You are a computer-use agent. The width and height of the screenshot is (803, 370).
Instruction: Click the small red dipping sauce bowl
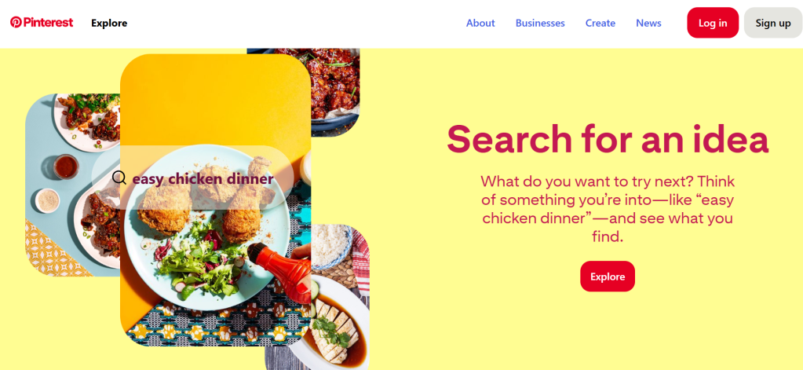[66, 167]
